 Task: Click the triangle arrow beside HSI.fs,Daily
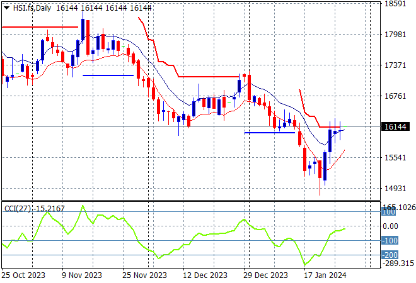pos(6,7)
